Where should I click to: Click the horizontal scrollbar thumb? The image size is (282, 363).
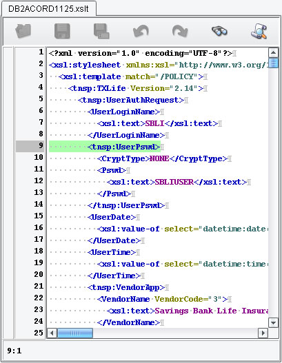75,333
